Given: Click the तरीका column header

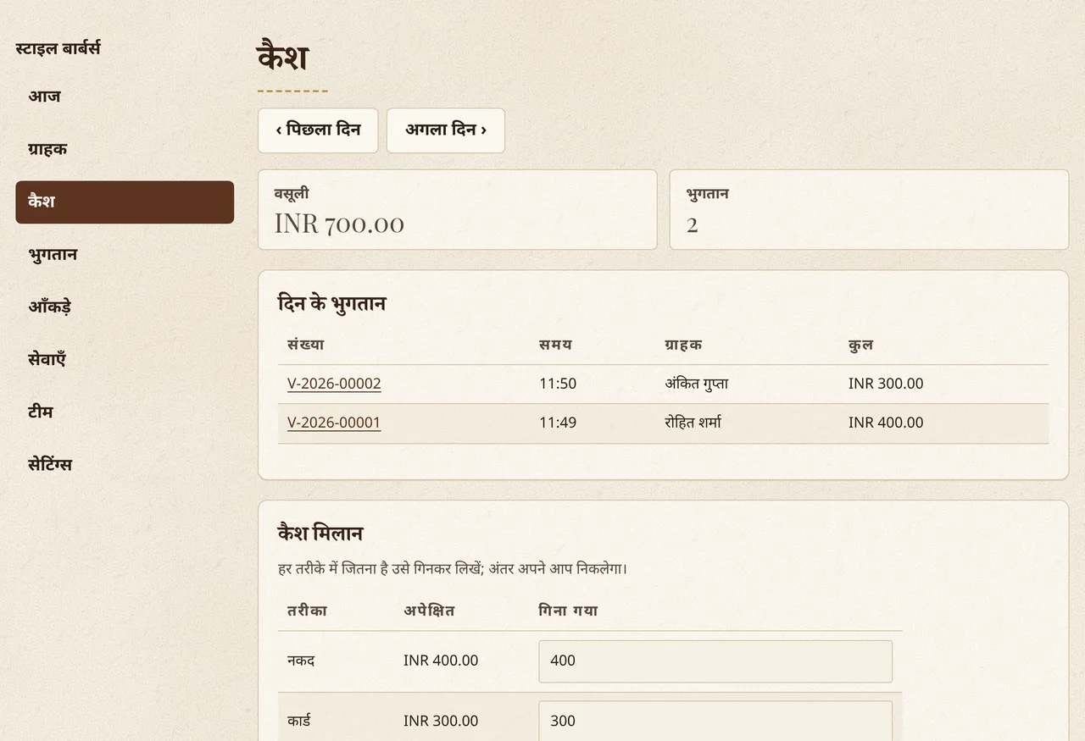Looking at the screenshot, I should pos(308,611).
